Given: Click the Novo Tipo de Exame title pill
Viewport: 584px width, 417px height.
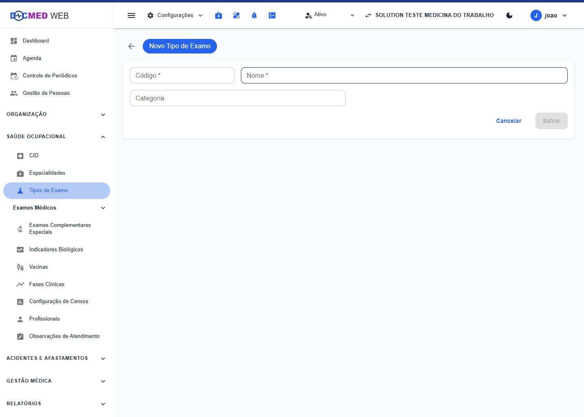Looking at the screenshot, I should (180, 46).
